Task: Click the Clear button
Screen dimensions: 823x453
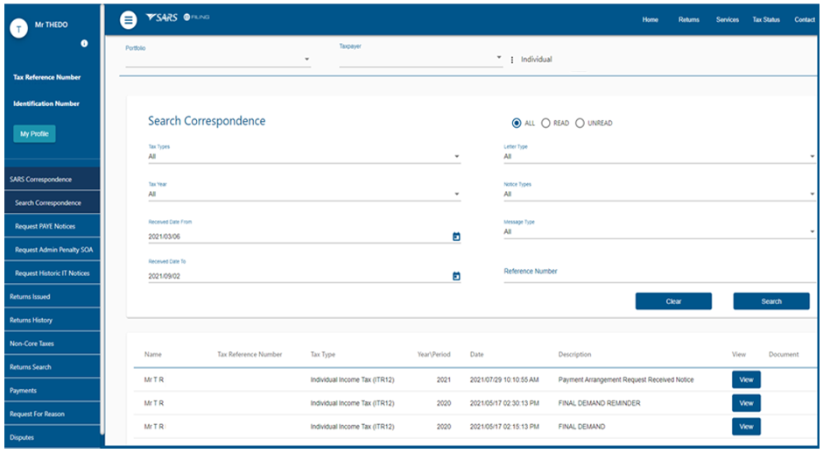Action: pyautogui.click(x=673, y=301)
